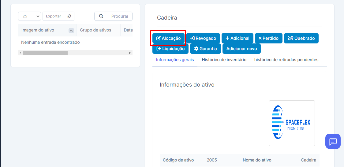344x167 pixels.
Task: Mark asset as Quebrado
Action: click(x=301, y=38)
